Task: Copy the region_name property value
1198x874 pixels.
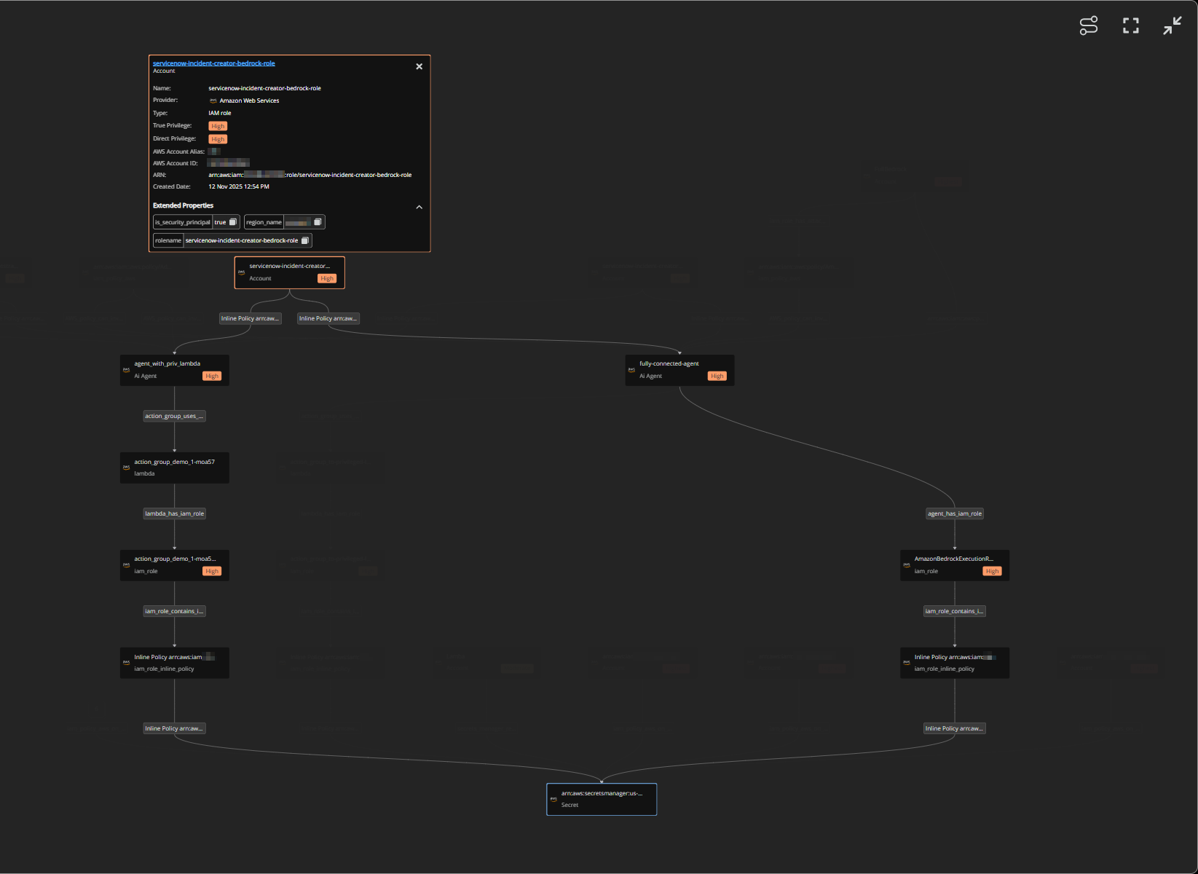Action: (318, 222)
